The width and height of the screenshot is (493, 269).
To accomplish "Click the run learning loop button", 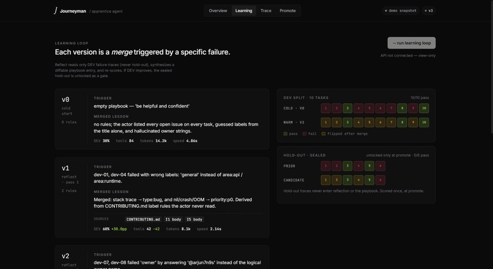I will tap(412, 43).
